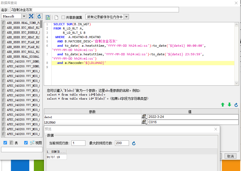Move parameter down with green down arrow
This screenshot has width=241, height=171.
(229, 105)
